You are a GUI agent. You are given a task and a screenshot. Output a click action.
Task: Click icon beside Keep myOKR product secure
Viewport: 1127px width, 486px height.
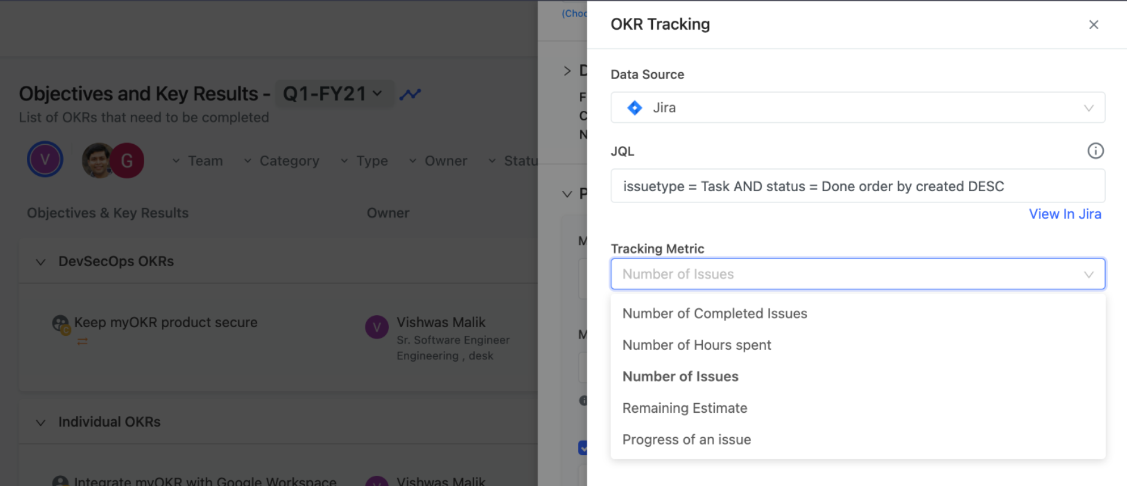pyautogui.click(x=61, y=324)
